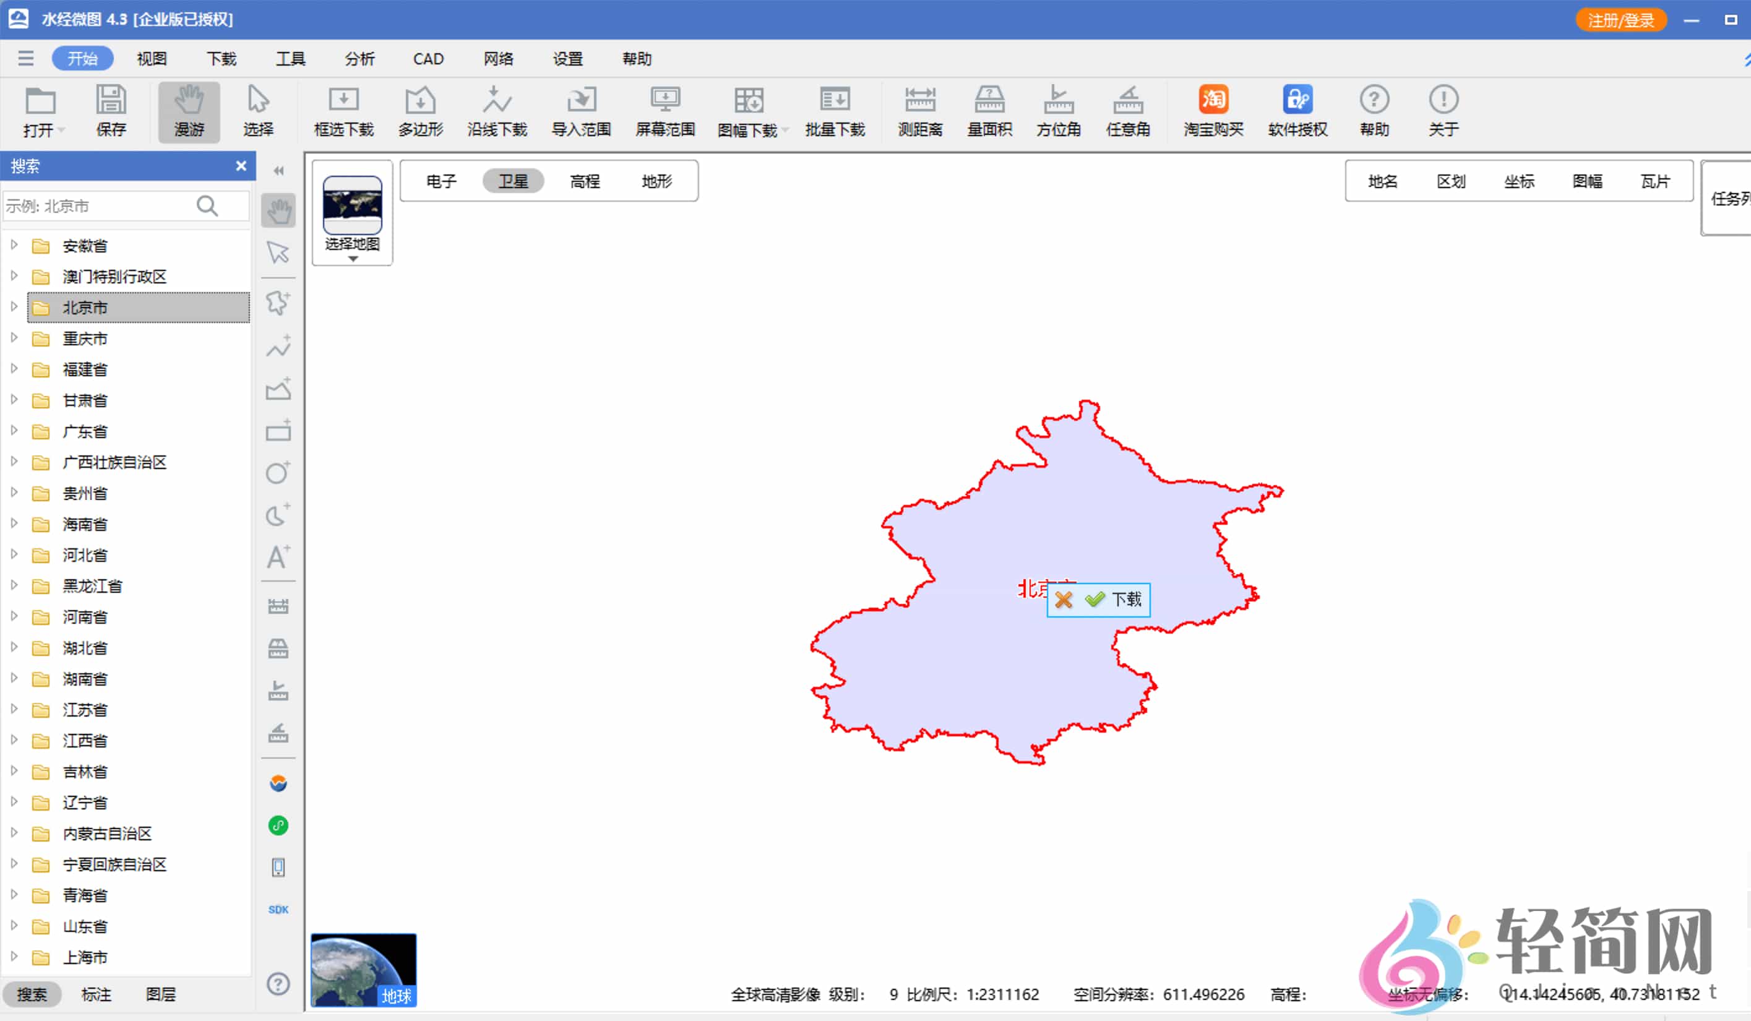Open the 选择地图 dropdown
The width and height of the screenshot is (1751, 1021).
point(352,249)
